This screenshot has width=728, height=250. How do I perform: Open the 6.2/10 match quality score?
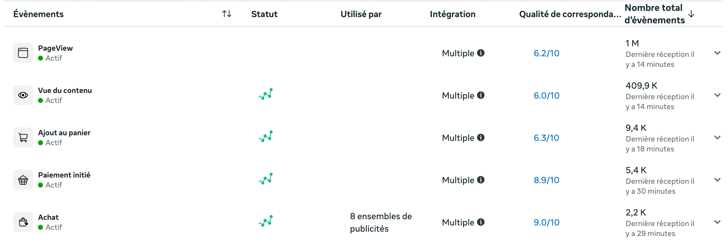coord(546,53)
